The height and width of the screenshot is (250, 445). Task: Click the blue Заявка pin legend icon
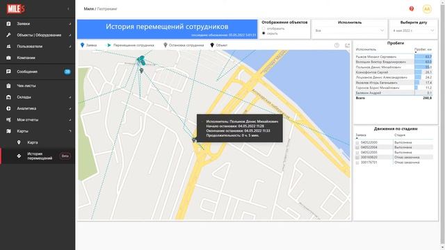point(82,45)
